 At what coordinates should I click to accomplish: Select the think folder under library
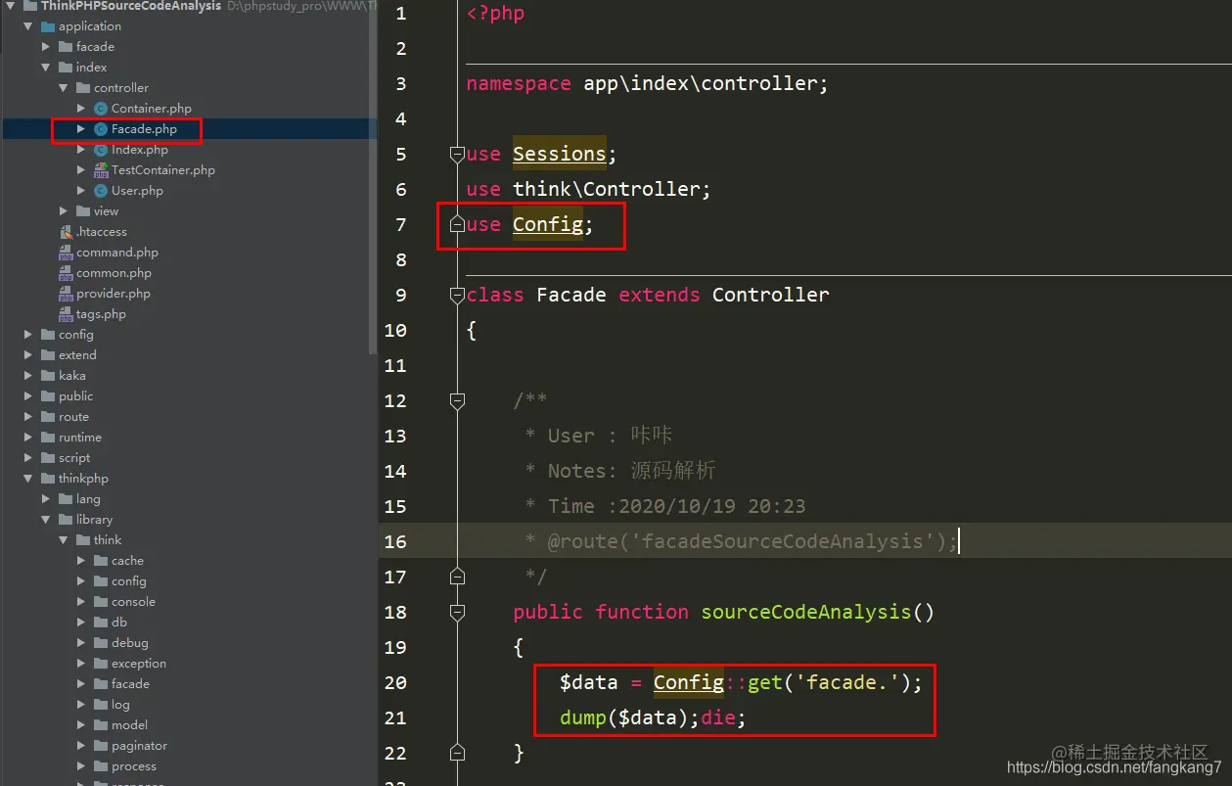(108, 540)
